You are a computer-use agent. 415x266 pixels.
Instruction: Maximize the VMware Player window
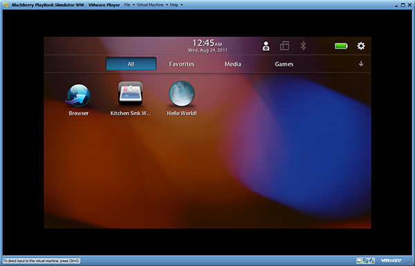pos(403,5)
